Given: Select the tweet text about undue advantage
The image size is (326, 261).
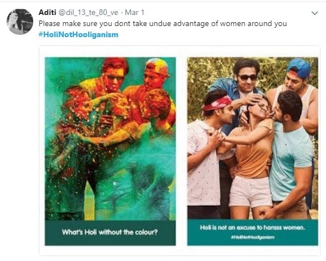Looking at the screenshot, I should coord(163,24).
